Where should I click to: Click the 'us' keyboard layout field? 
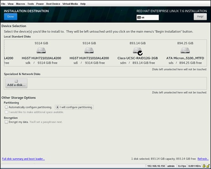(x=148, y=17)
